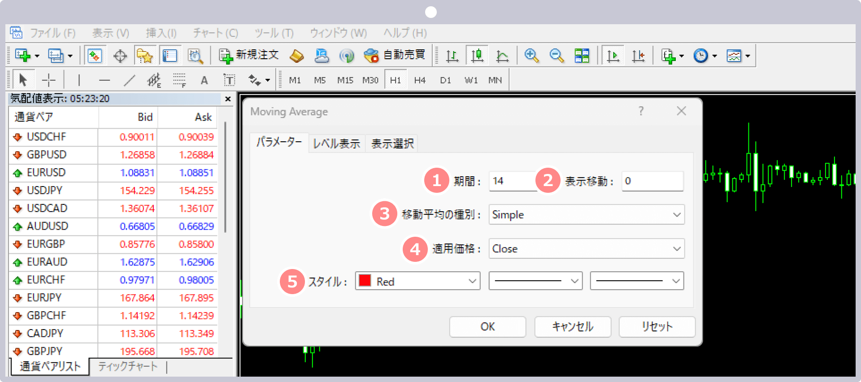Screen dimensions: 861x382
Task: Switch to レベル表示 tab
Action: click(336, 143)
